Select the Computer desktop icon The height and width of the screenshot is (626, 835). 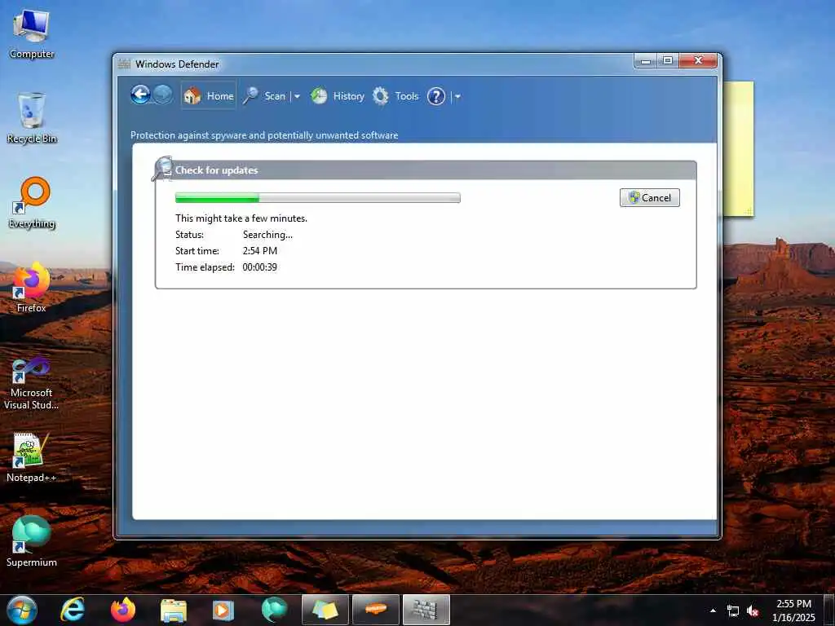coord(32,34)
